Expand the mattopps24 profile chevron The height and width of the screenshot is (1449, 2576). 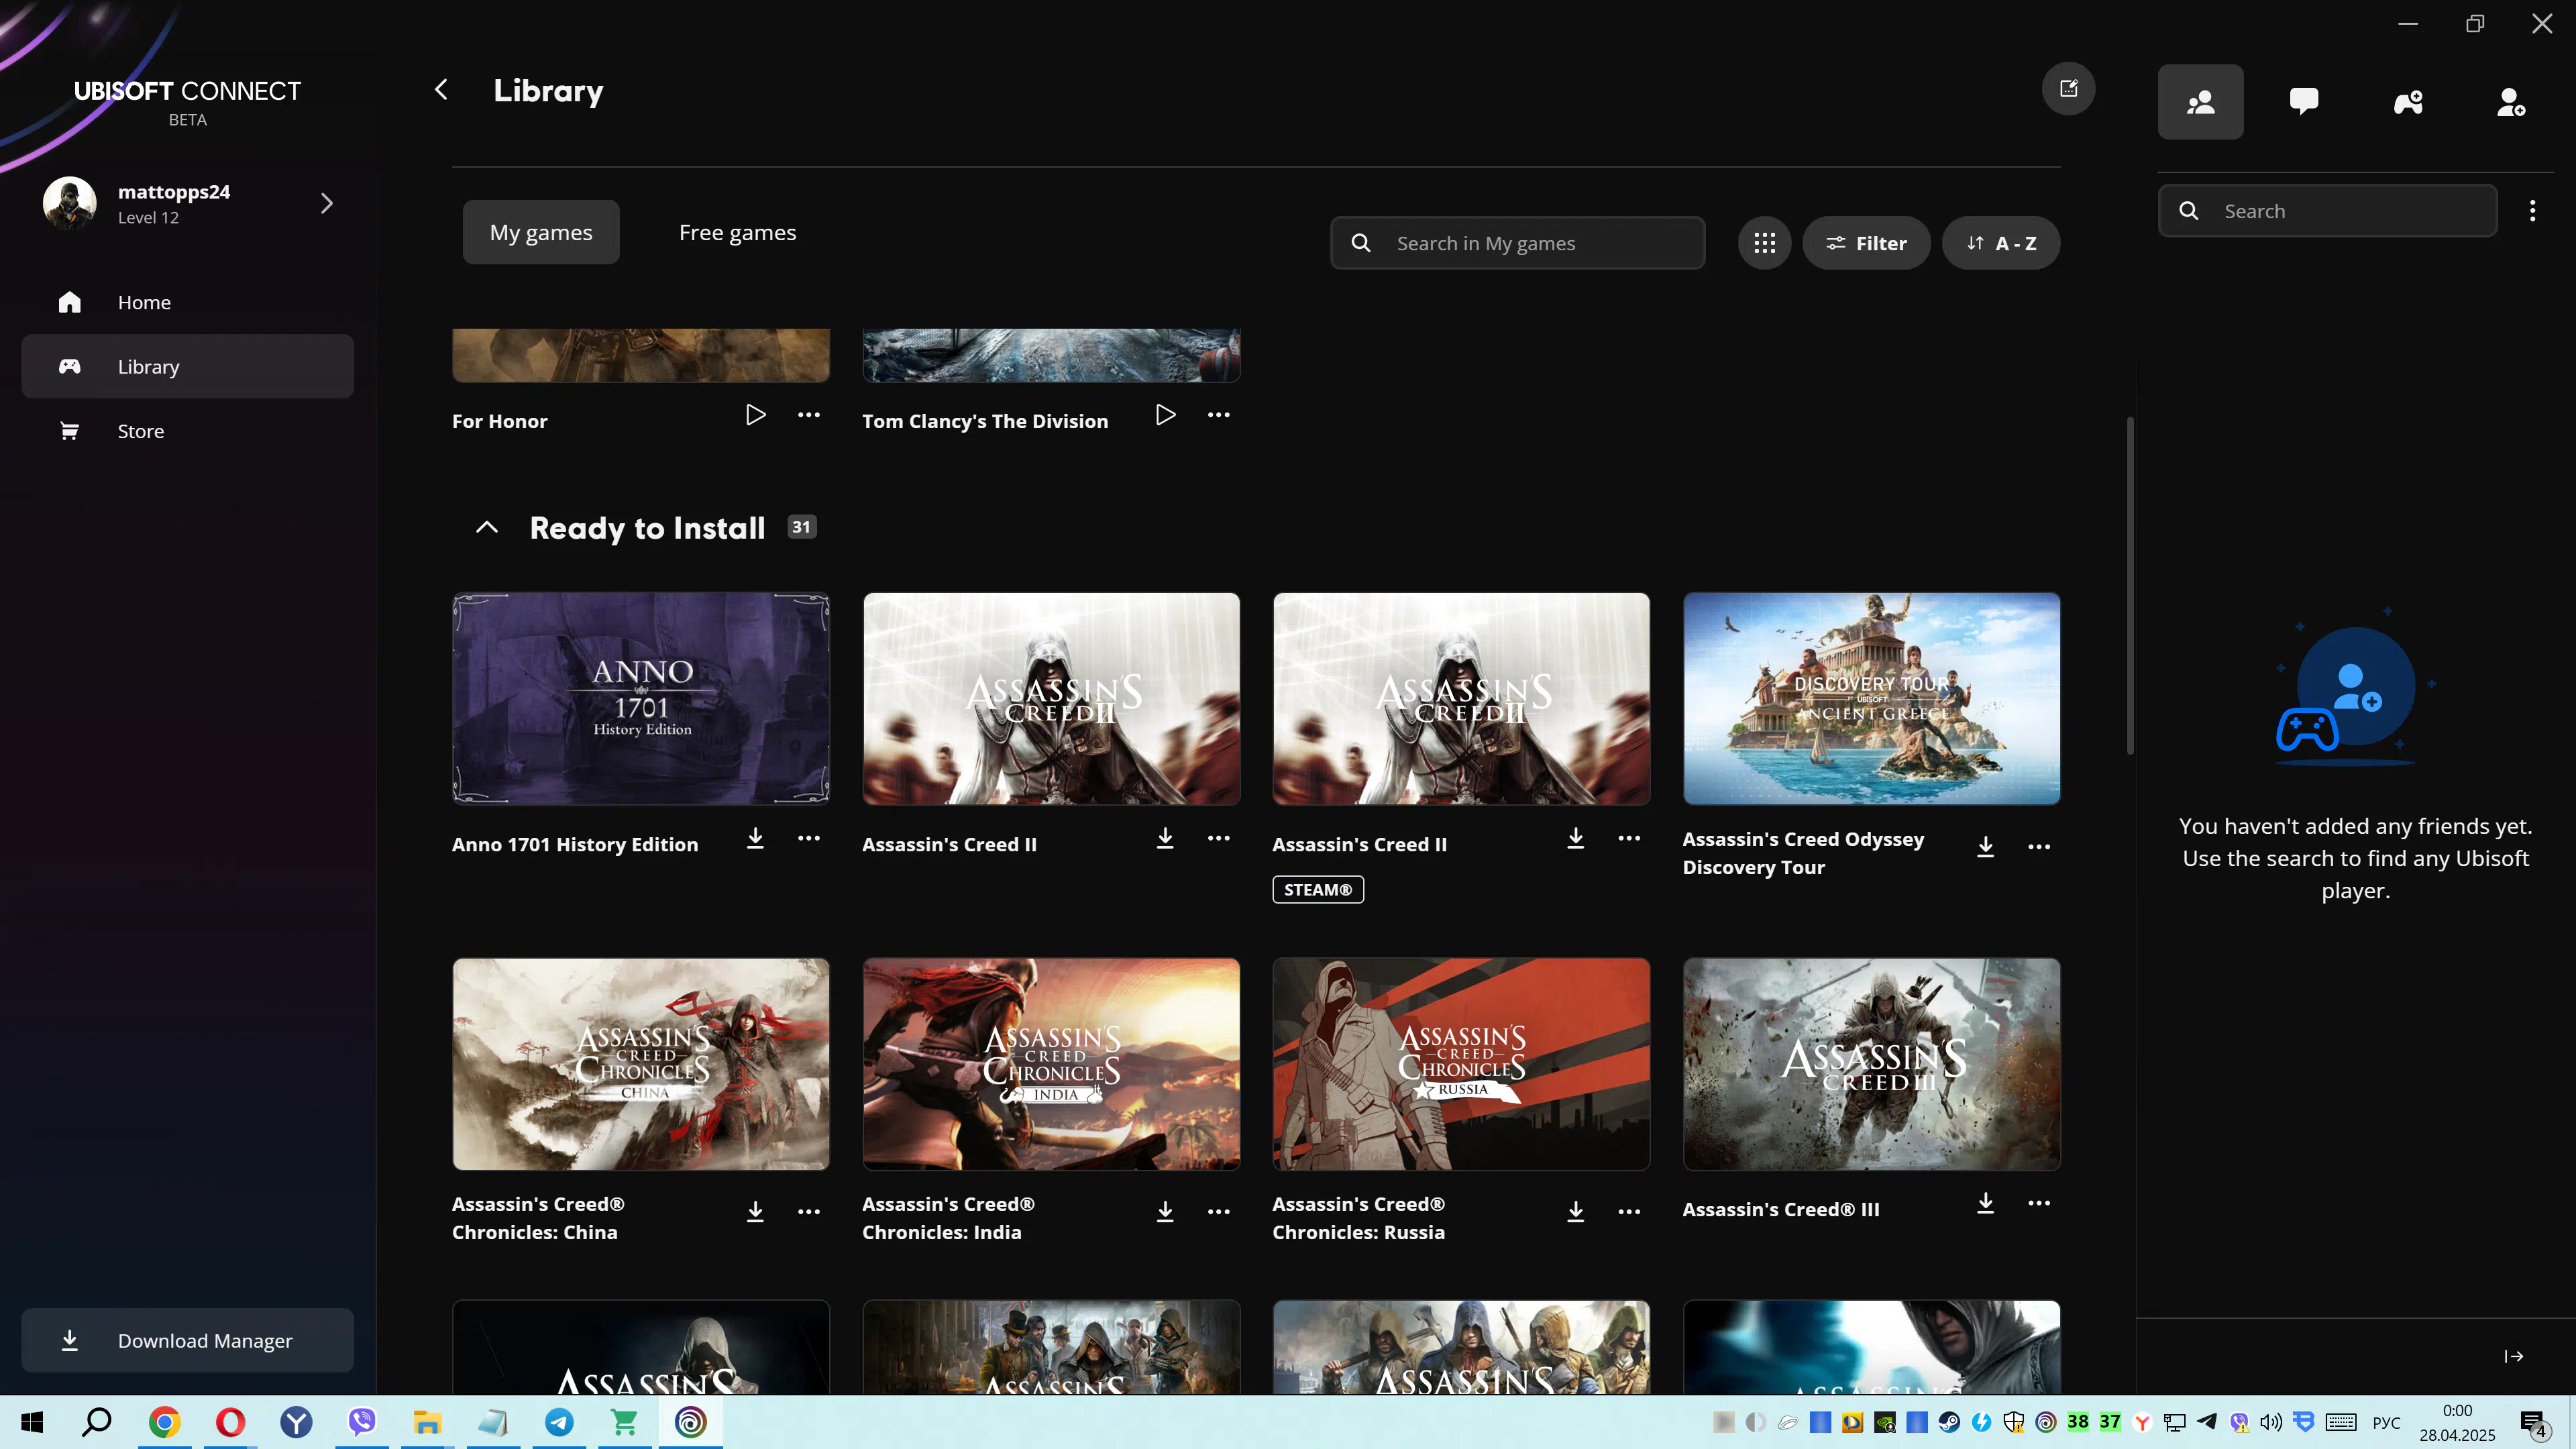(326, 203)
